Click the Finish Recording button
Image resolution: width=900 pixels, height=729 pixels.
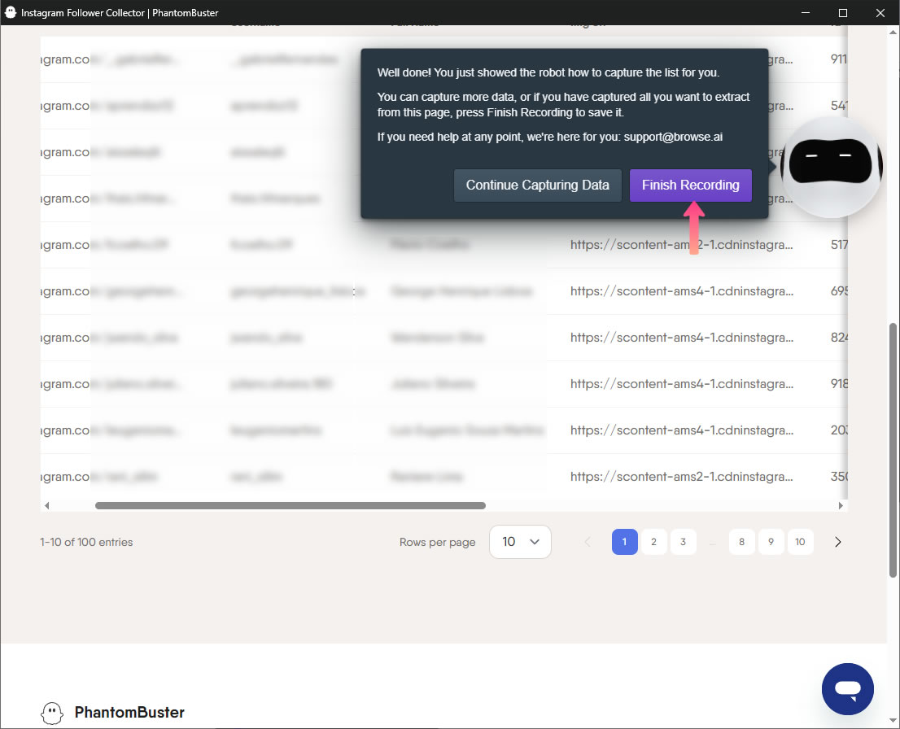point(691,186)
